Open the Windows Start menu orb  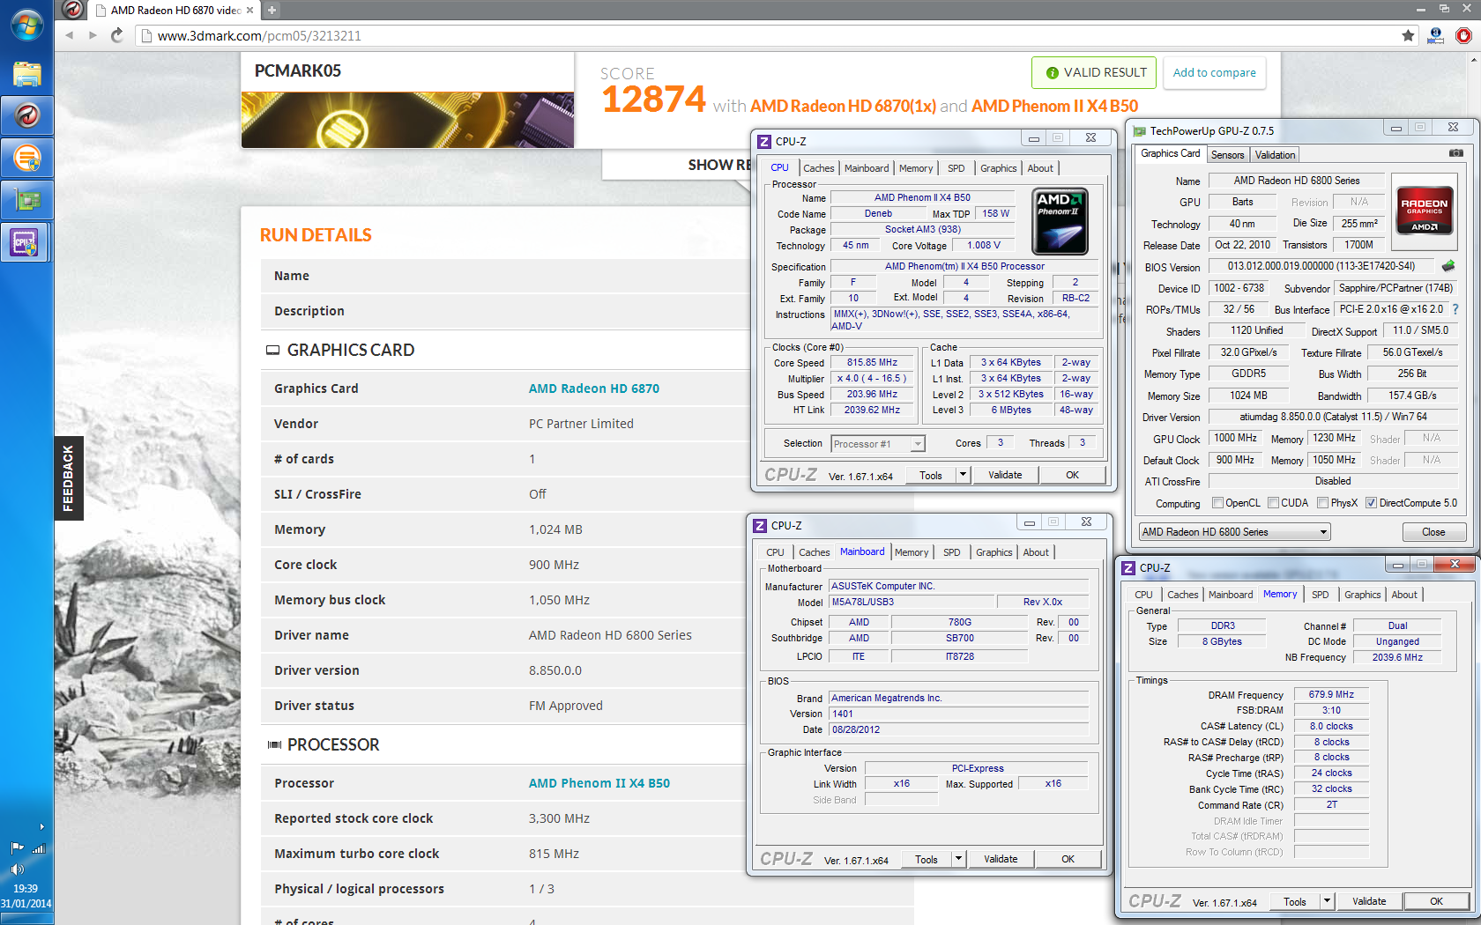pyautogui.click(x=26, y=25)
